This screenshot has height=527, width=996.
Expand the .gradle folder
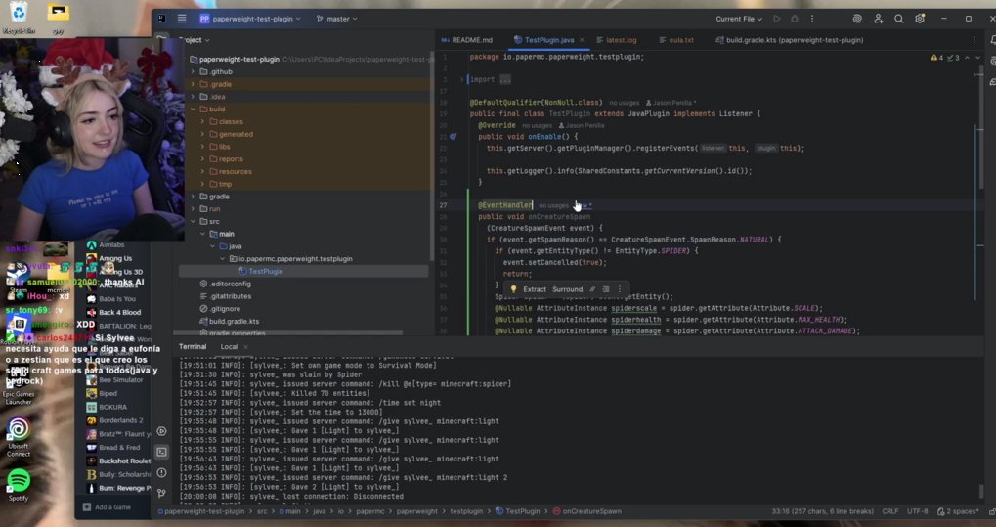(x=194, y=84)
